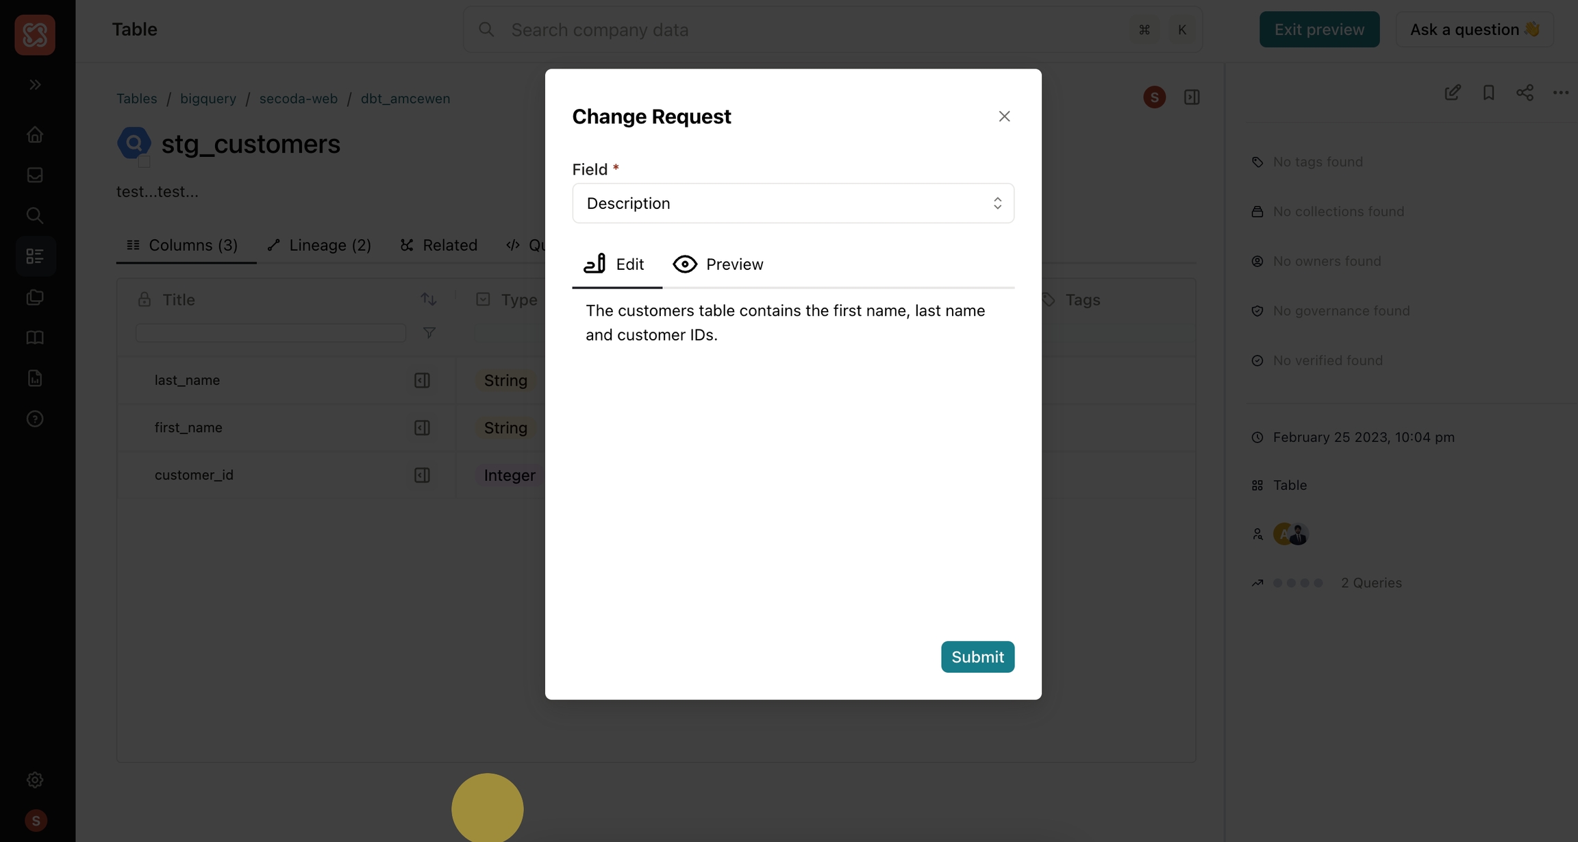Click the share icon at top right
Image resolution: width=1578 pixels, height=842 pixels.
(x=1525, y=92)
